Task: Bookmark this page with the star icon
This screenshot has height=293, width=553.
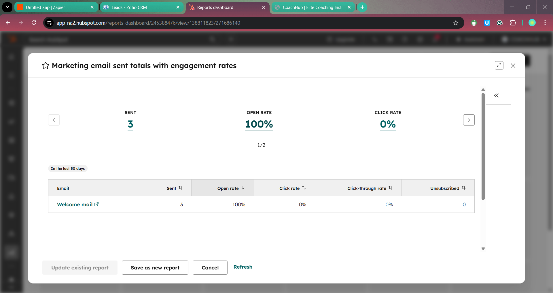Action: (x=456, y=23)
